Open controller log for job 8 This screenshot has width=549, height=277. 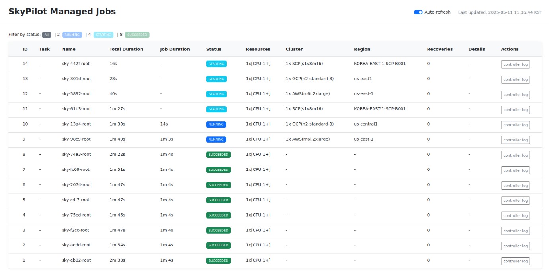515,155
